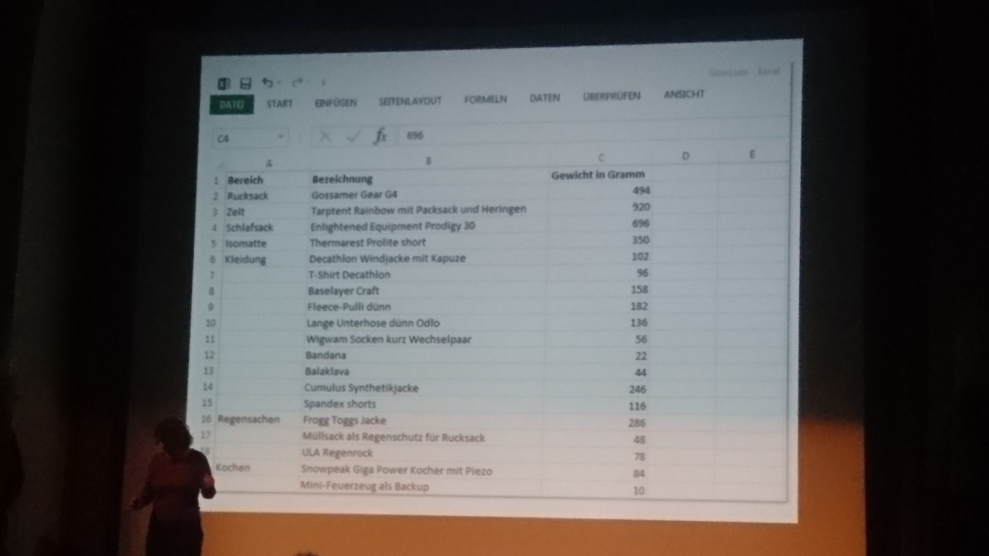Image resolution: width=989 pixels, height=556 pixels.
Task: Switch to the START ribbon tab
Action: click(x=279, y=103)
